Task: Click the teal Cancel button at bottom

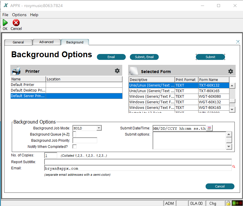Action: [220, 186]
